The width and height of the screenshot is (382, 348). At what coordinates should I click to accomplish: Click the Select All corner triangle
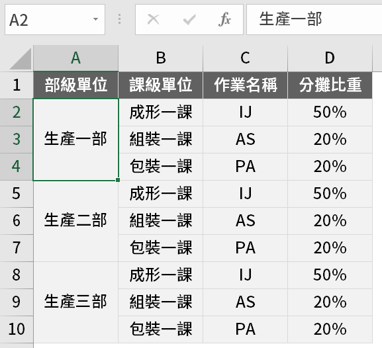coord(21,58)
